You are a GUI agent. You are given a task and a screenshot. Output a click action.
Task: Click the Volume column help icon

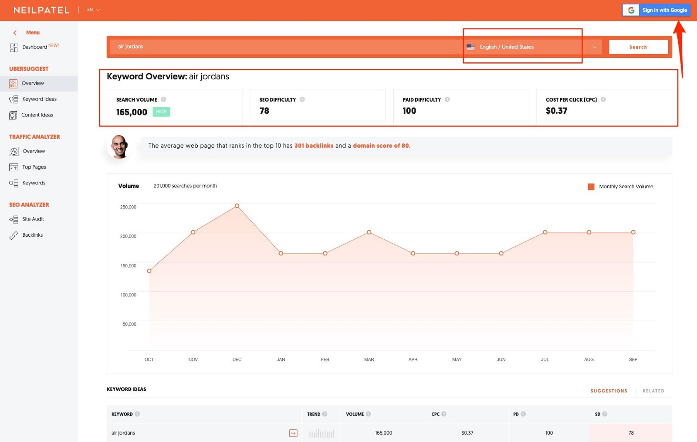368,414
